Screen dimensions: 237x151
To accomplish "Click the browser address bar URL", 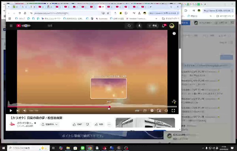I will [51, 13].
